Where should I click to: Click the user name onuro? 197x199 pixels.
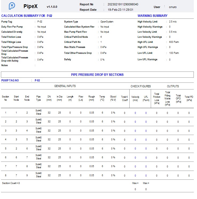[173, 7]
